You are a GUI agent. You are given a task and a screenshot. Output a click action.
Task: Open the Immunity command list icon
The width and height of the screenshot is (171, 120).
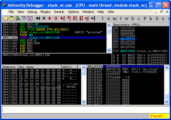click(24, 18)
